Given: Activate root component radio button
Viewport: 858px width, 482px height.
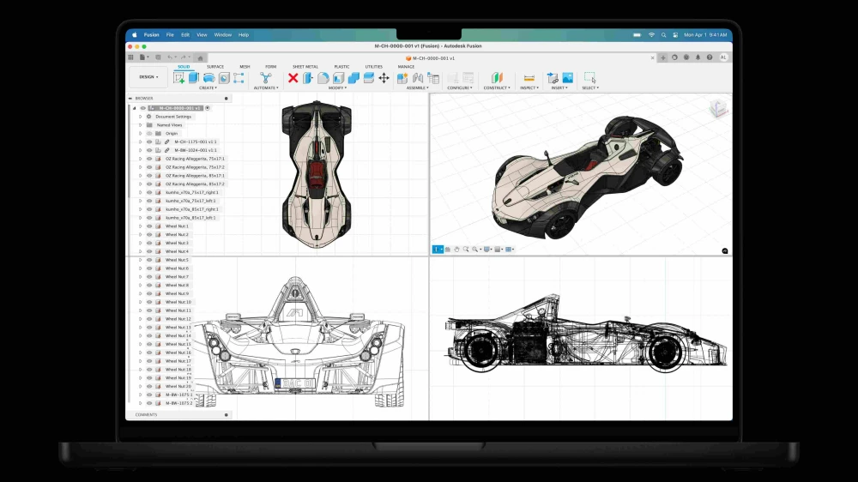Looking at the screenshot, I should pos(208,108).
